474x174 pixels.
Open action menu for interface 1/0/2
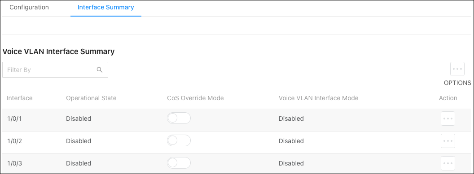[448, 141]
